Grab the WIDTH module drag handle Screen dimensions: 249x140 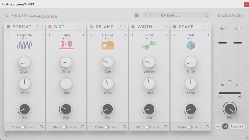[x=167, y=27]
